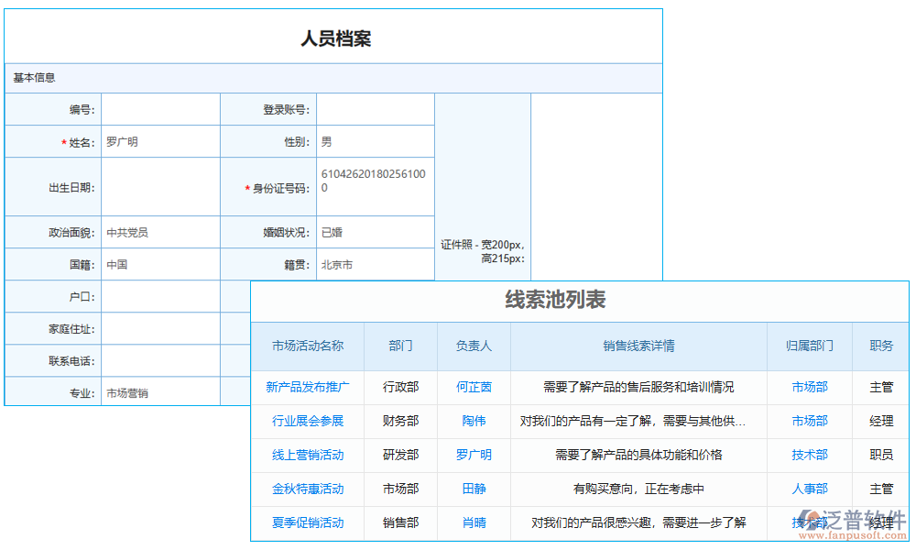The image size is (916, 550).
Task: Open the 新产品发布推广 activity link
Action: pyautogui.click(x=308, y=387)
